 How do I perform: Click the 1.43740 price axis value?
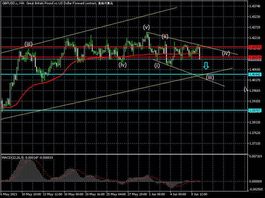point(255,6)
